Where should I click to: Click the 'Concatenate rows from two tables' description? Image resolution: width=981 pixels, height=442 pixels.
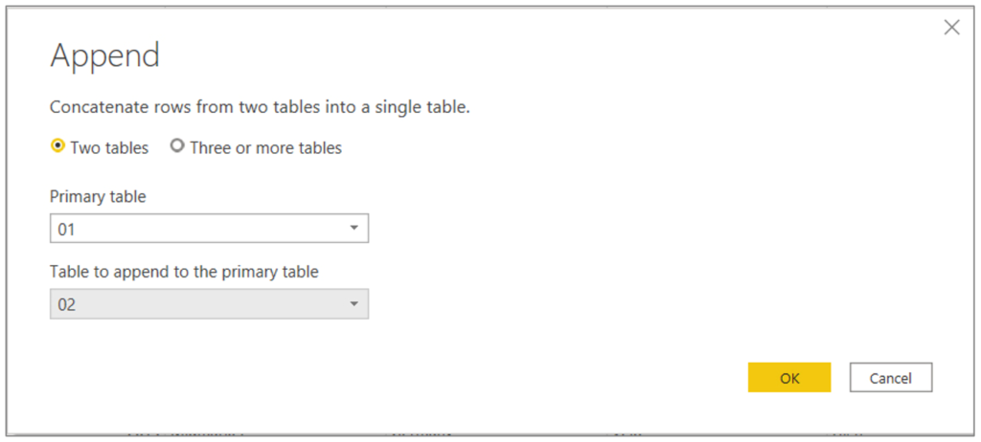260,107
